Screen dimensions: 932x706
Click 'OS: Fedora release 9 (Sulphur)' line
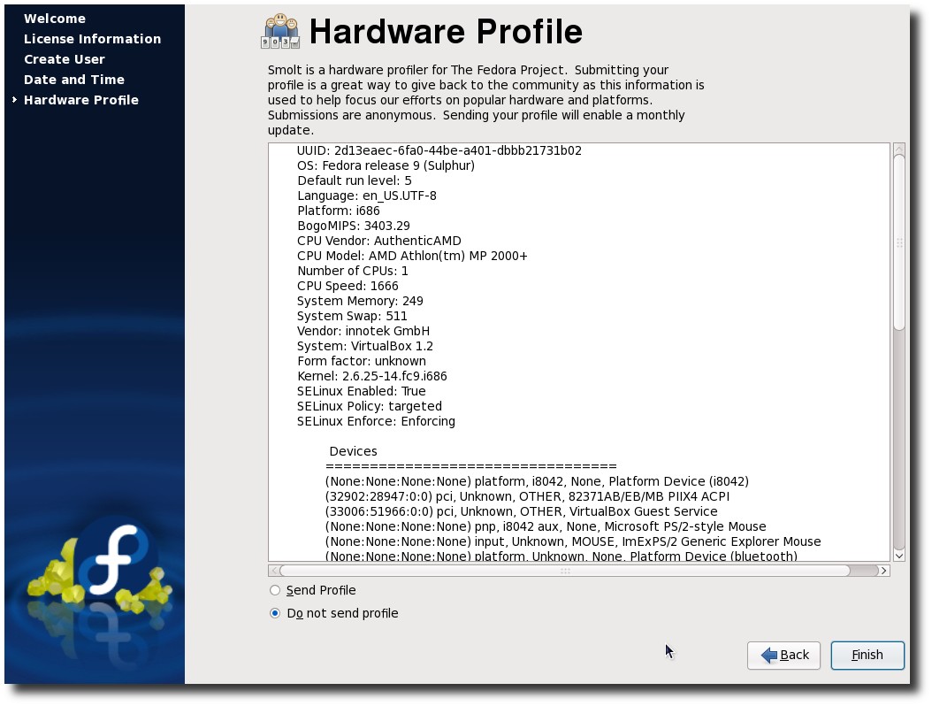[386, 165]
